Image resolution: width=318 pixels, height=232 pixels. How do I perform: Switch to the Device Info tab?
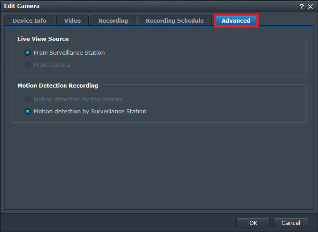[29, 21]
